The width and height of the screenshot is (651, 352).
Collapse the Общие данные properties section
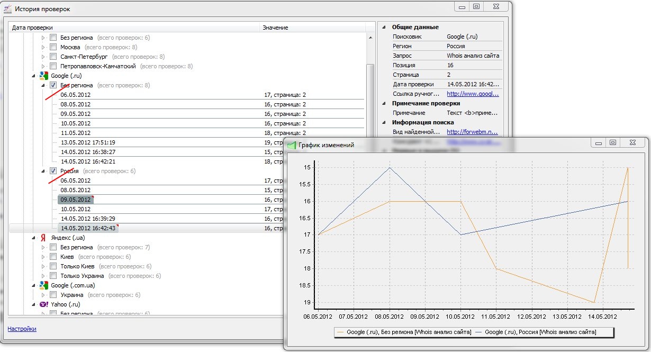coord(383,27)
